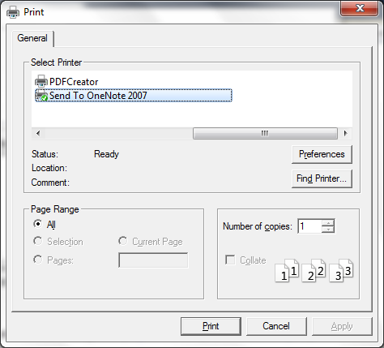Decrease number of copies with down arrow

click(x=328, y=230)
